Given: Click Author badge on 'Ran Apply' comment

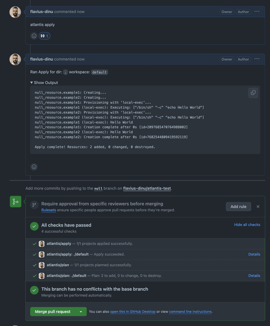Looking at the screenshot, I should [243, 59].
